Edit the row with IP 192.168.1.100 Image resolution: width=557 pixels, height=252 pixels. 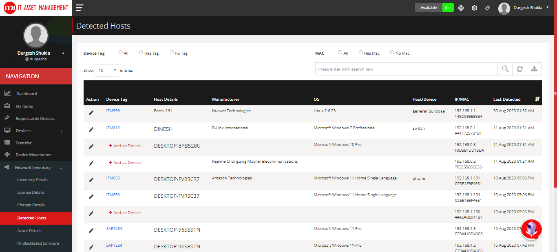pos(91,213)
